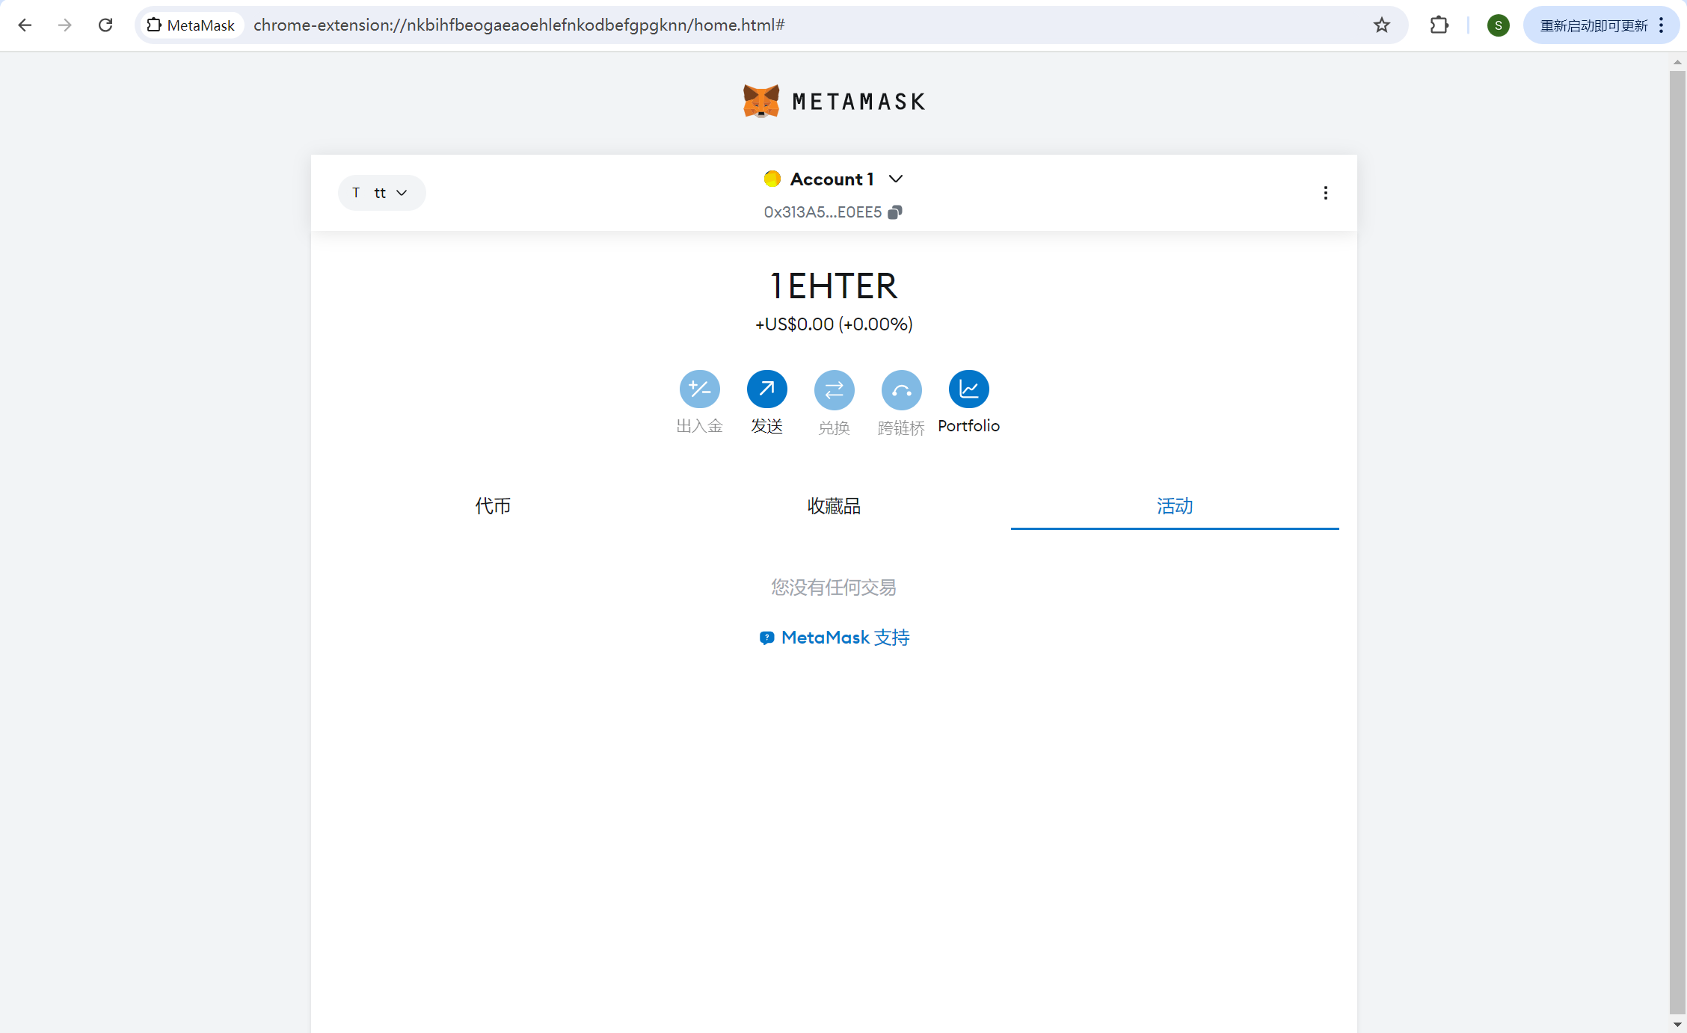
Task: Click the page vertical scrollbar
Action: 1677,523
